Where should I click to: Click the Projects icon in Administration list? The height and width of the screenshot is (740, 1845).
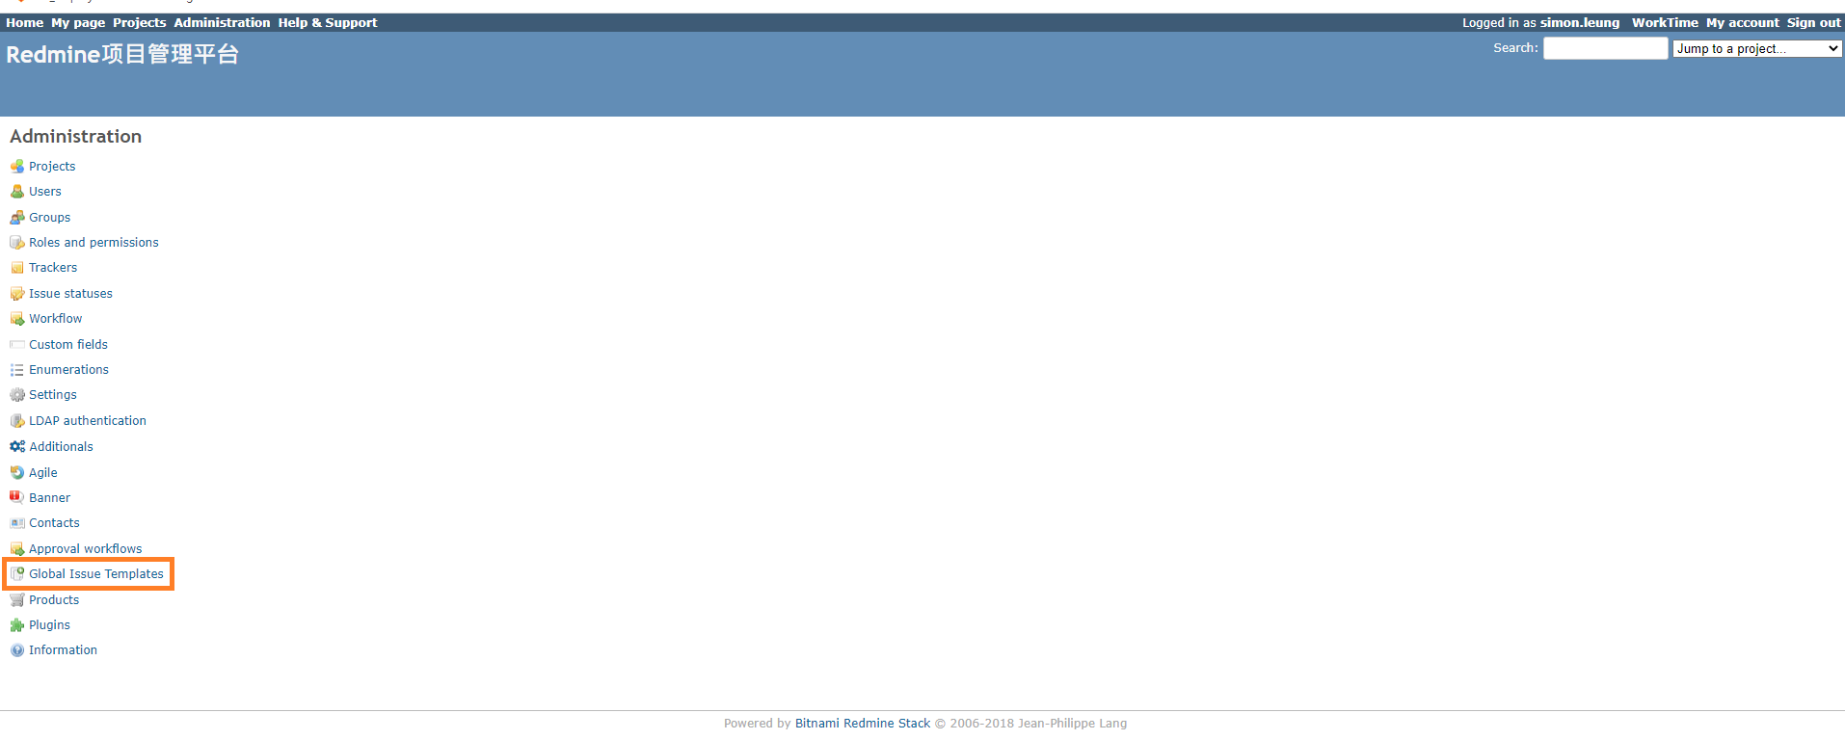[x=17, y=167]
